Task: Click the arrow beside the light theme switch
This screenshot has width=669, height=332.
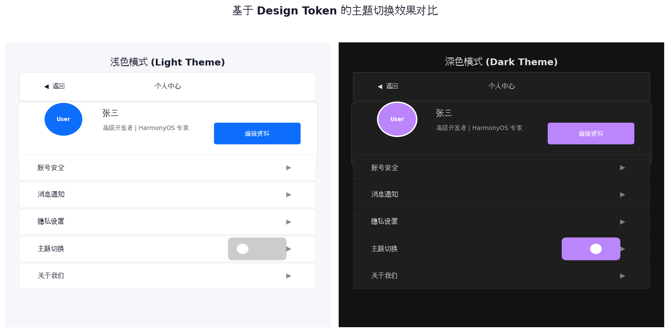Action: pyautogui.click(x=289, y=249)
